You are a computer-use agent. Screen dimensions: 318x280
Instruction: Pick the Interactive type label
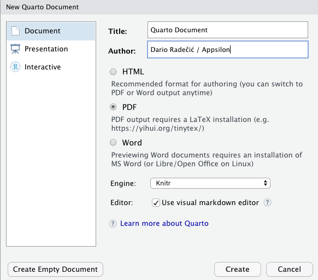43,67
